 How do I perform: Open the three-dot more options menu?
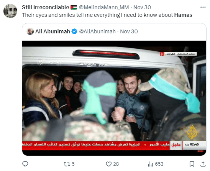coord(203,7)
